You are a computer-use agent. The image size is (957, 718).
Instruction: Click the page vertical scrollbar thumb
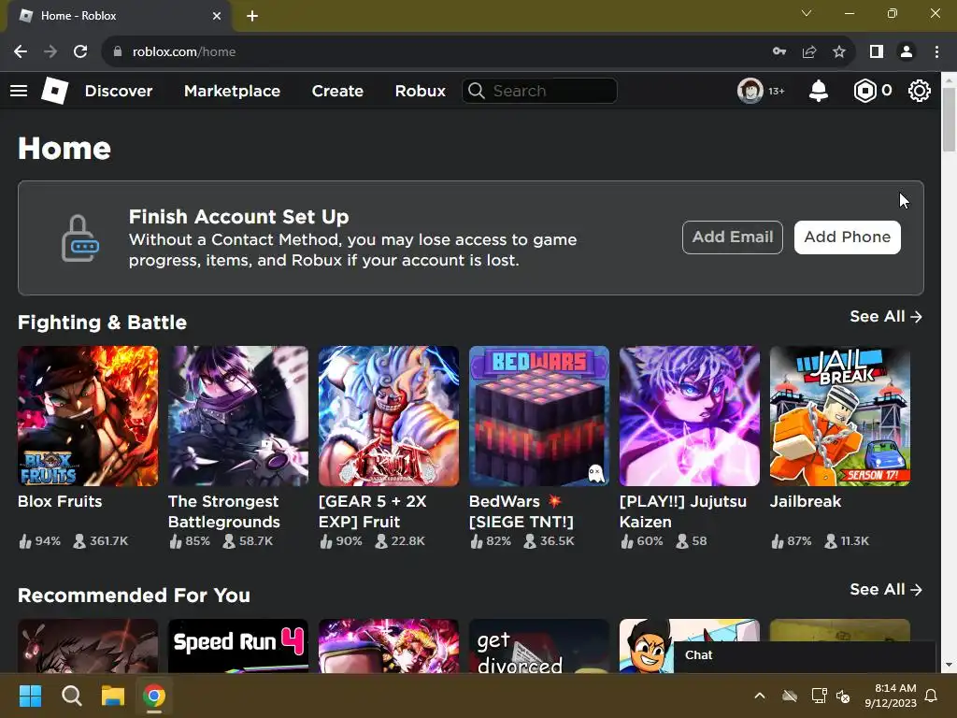pos(950,120)
